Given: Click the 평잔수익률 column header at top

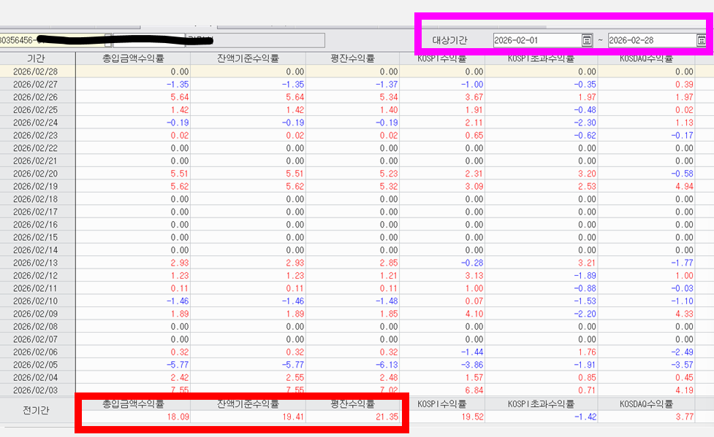Looking at the screenshot, I should click(352, 58).
